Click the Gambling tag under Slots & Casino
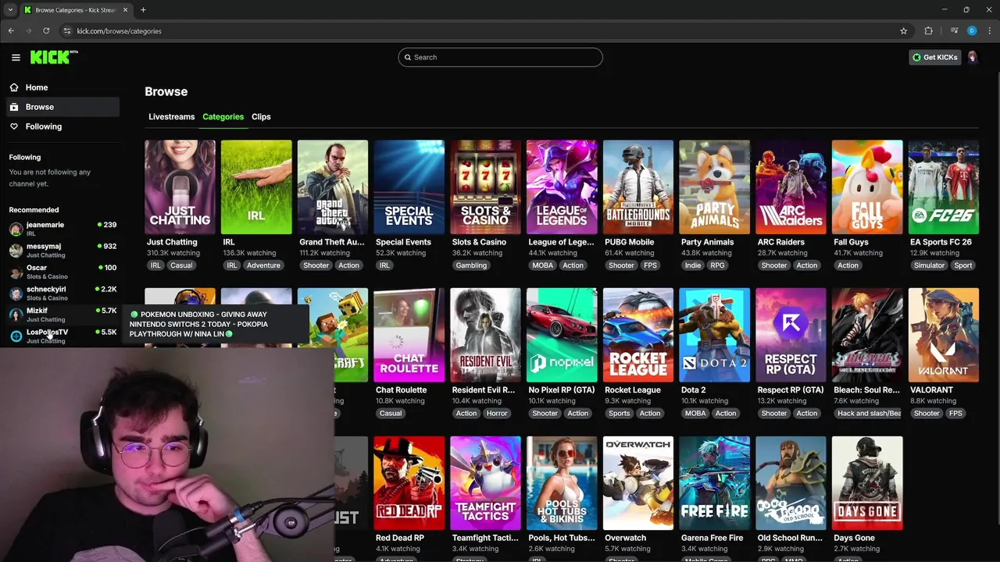This screenshot has height=562, width=1000. 471,265
